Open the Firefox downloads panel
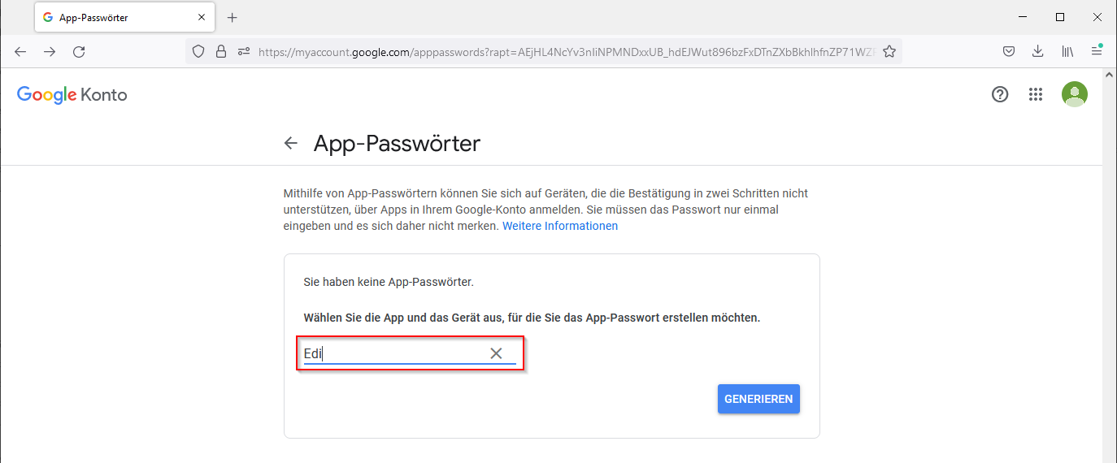 [x=1037, y=51]
